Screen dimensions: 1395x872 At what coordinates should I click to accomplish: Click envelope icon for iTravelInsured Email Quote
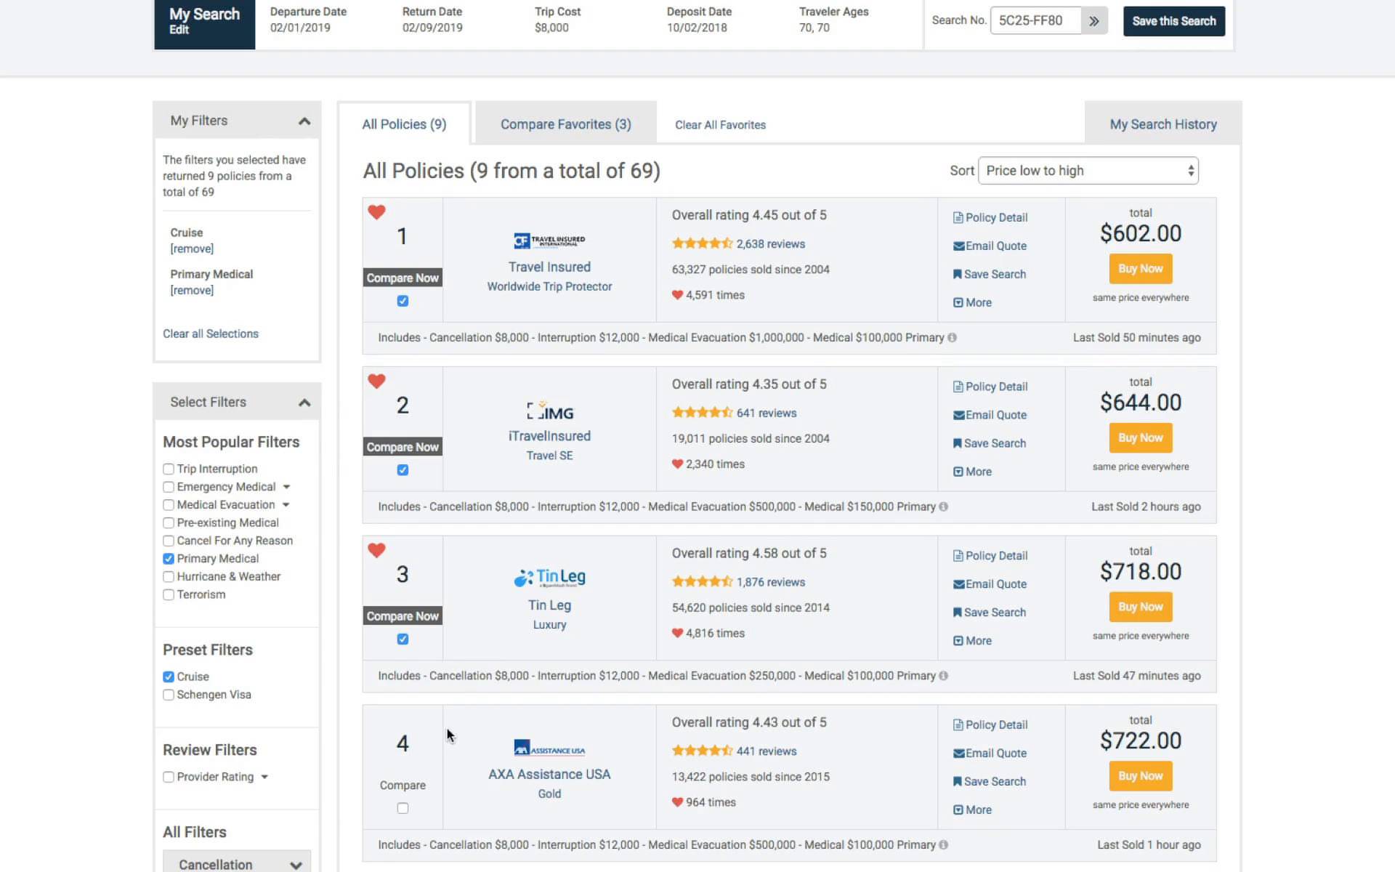pyautogui.click(x=958, y=415)
